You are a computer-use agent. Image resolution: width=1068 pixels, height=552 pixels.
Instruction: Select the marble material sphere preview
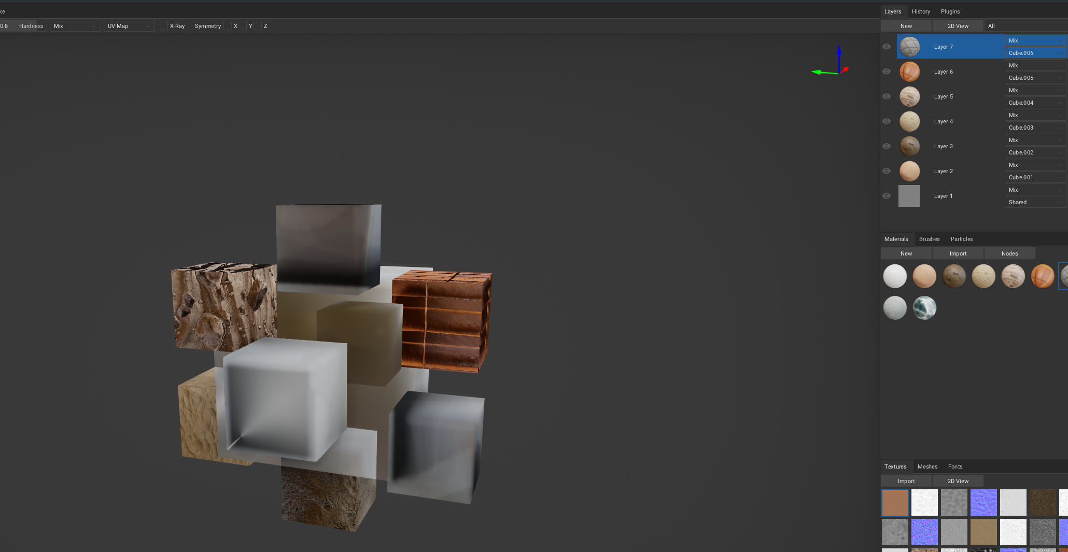pyautogui.click(x=924, y=307)
